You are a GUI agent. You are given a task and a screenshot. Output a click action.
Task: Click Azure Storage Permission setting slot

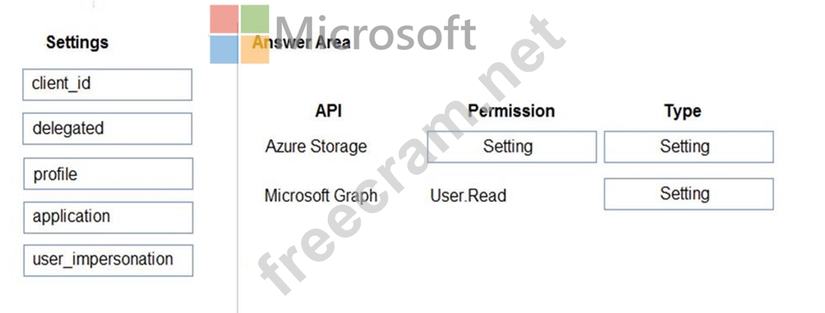point(511,147)
